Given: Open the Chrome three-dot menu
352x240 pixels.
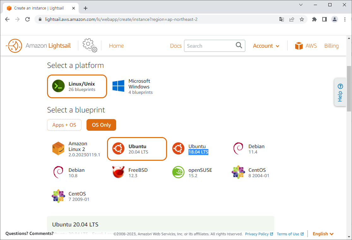Looking at the screenshot, I should point(345,19).
